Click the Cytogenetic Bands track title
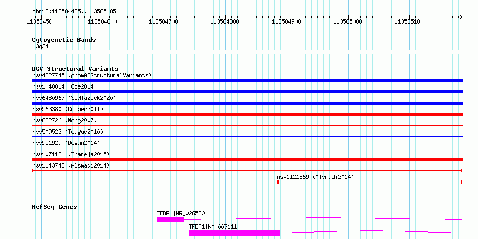 64,40
